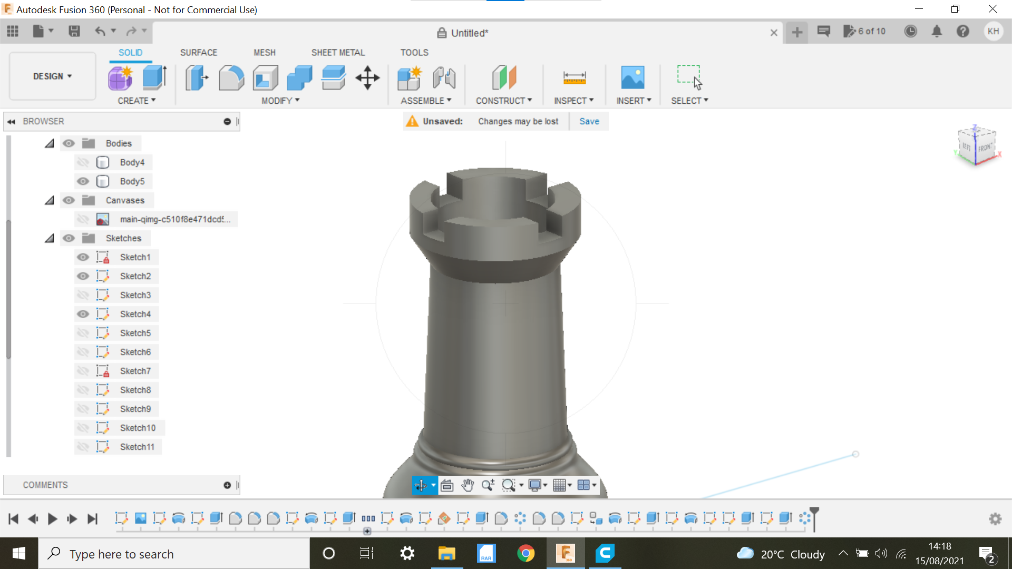The width and height of the screenshot is (1012, 569).
Task: Select the Extrude tool in Create
Action: pyautogui.click(x=155, y=78)
